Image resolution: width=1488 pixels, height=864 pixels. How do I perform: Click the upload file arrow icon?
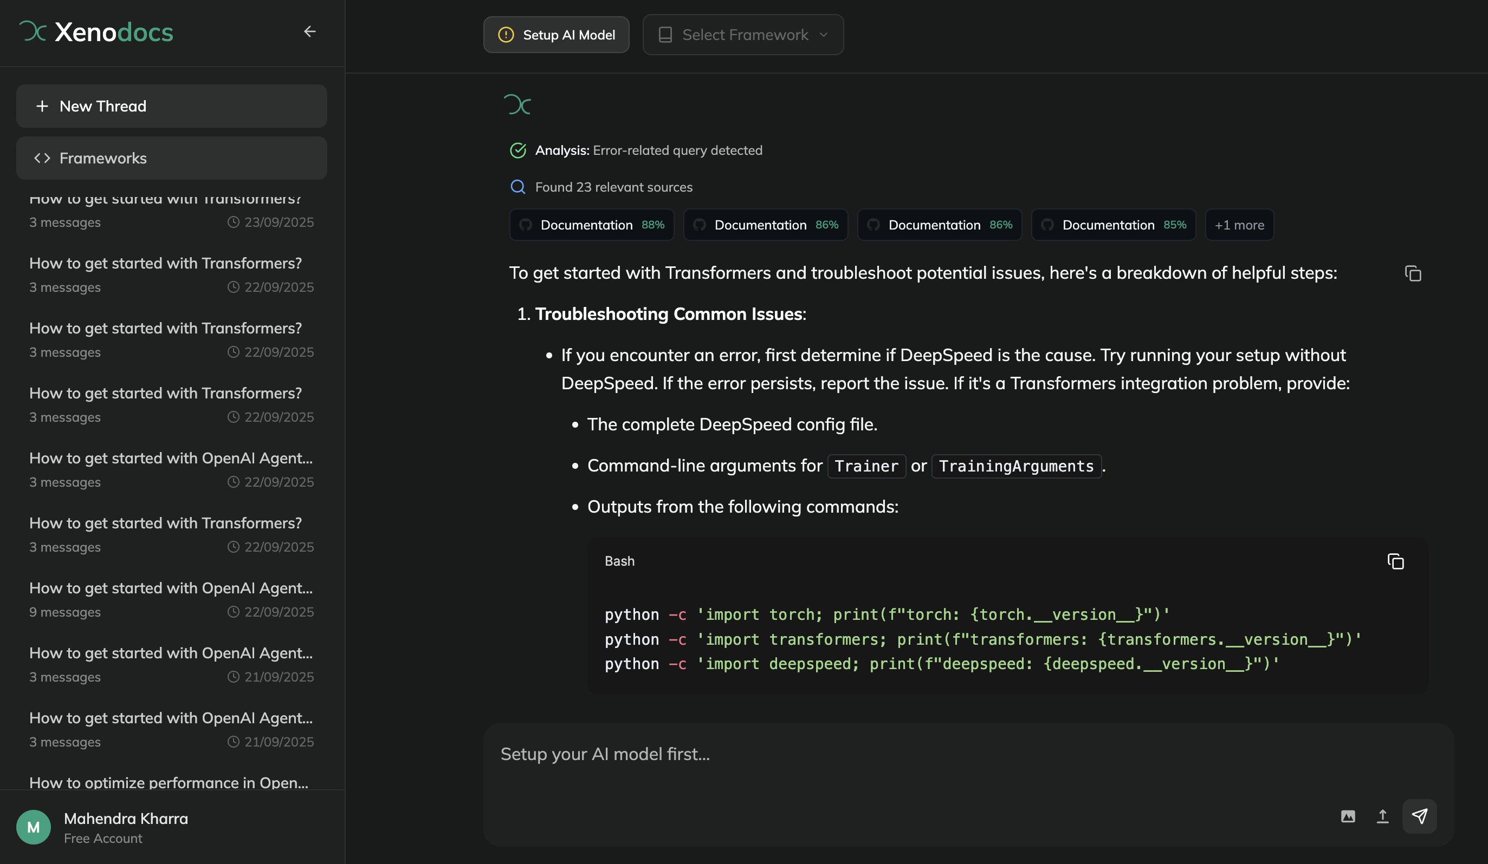tap(1382, 816)
